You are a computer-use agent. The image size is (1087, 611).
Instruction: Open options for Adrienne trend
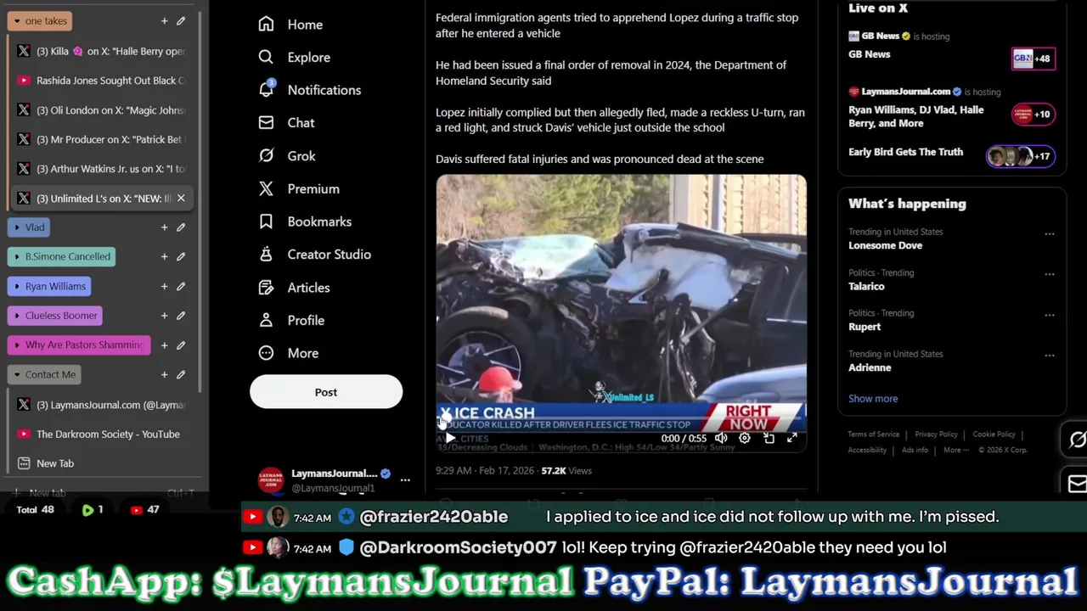pos(1050,356)
